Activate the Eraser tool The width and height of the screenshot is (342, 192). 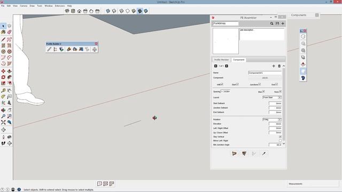10,32
